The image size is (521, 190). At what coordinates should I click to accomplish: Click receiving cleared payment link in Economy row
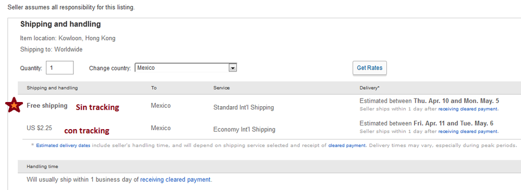tap(468, 131)
